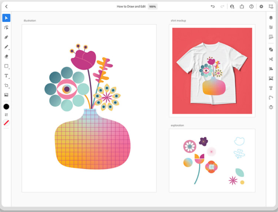This screenshot has width=278, height=212.
Task: Click the pink ringed flower in exploration
Action: (190, 147)
